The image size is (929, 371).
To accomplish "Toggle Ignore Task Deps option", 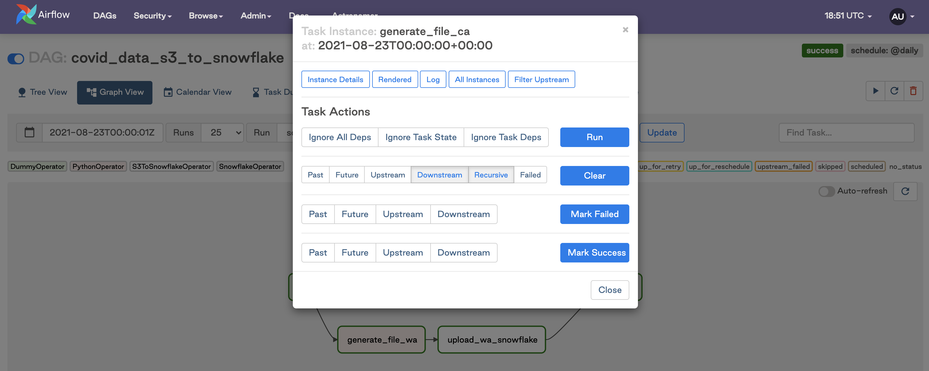I will point(506,137).
